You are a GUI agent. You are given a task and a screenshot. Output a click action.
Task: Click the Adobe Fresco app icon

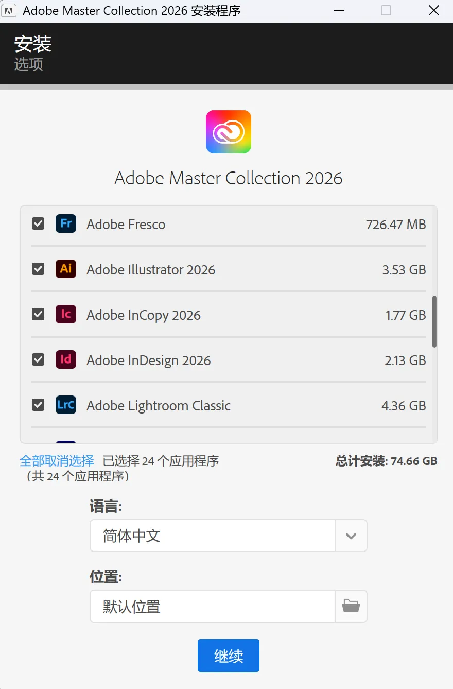point(66,224)
